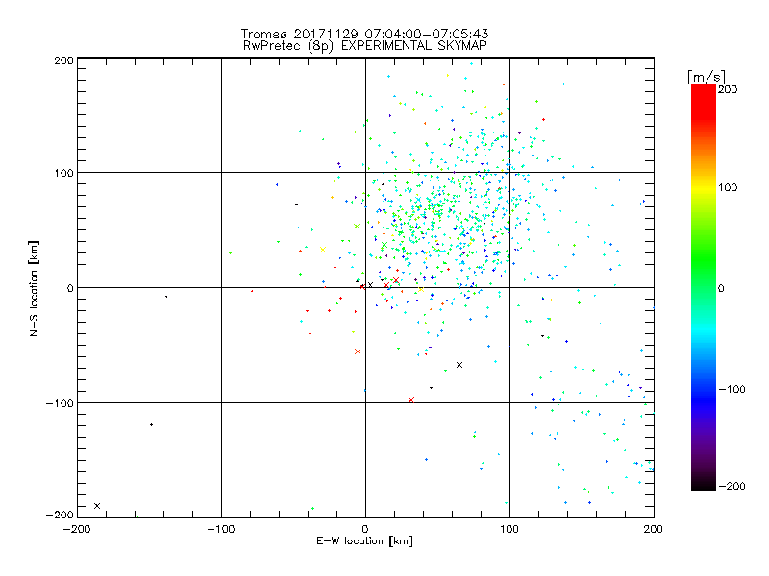This screenshot has height=576, width=769.
Task: Click the black X marker in the bottom-left corner
Action: (97, 506)
